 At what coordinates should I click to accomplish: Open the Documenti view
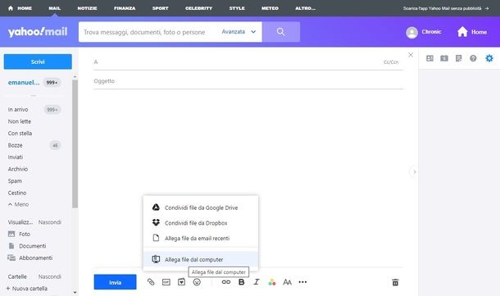pos(27,246)
